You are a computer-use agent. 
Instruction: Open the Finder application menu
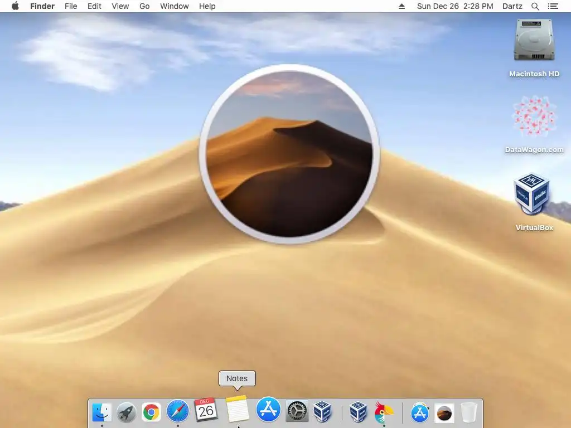pos(42,6)
